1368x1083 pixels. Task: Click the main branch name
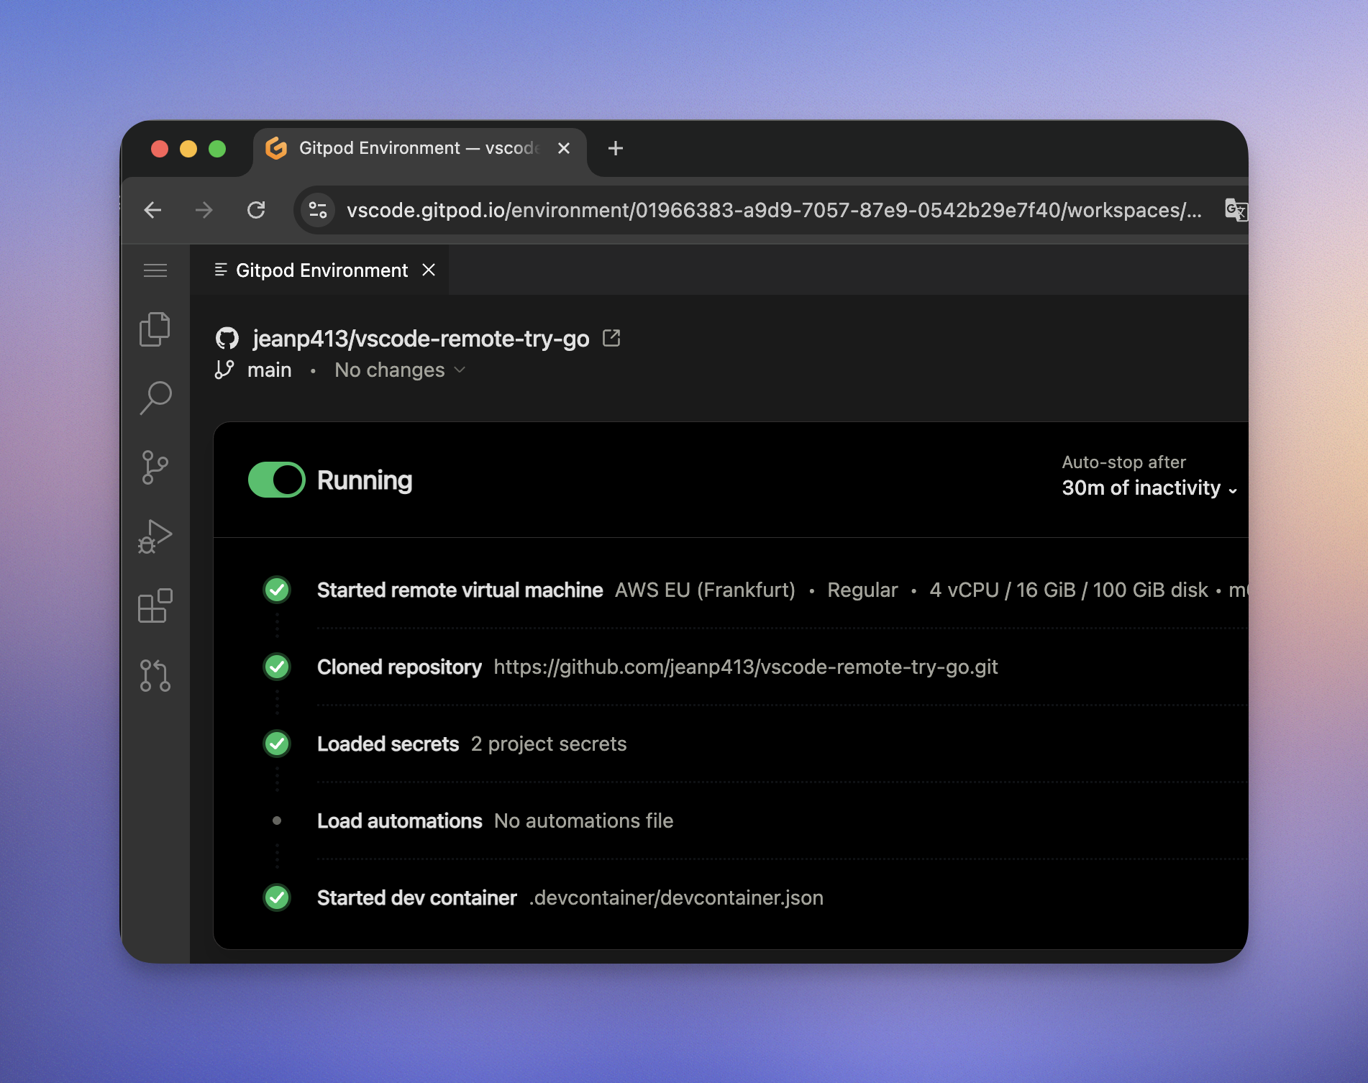tap(270, 370)
